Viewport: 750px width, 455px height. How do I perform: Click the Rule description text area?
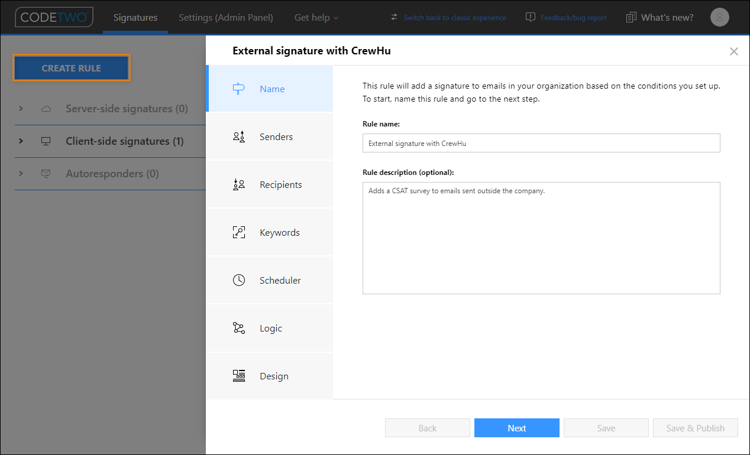[x=541, y=238]
